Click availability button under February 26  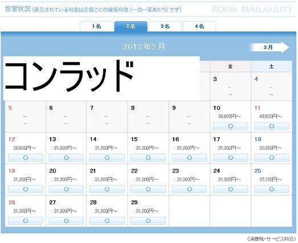coord(26,221)
